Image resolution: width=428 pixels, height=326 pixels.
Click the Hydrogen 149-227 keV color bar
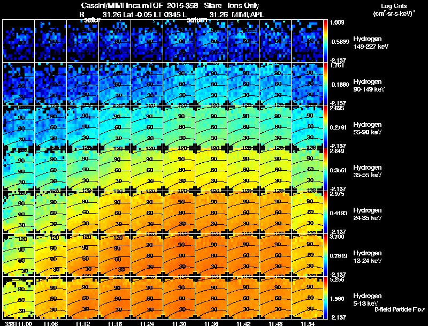click(x=325, y=41)
